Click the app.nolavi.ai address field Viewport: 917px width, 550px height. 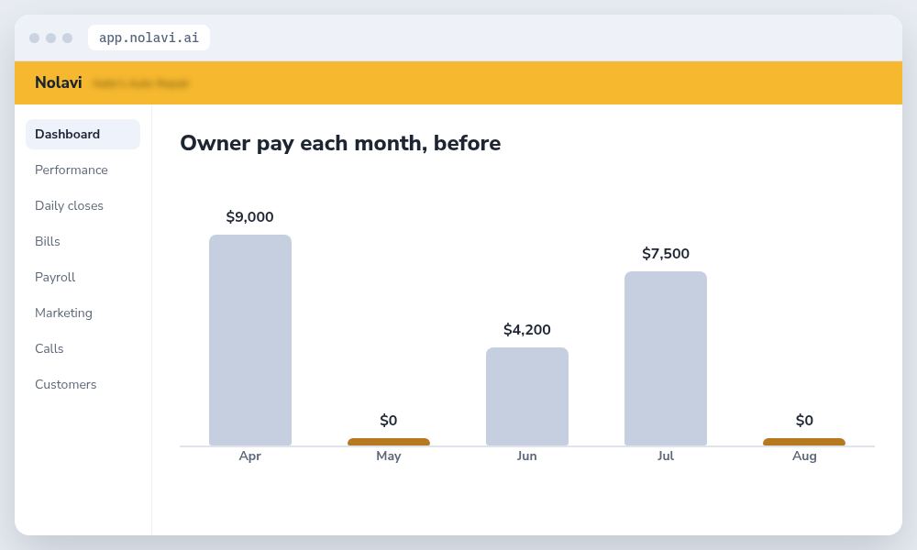click(x=149, y=38)
